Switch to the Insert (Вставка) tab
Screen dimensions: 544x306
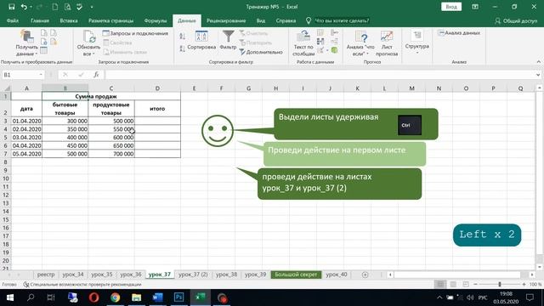point(69,20)
